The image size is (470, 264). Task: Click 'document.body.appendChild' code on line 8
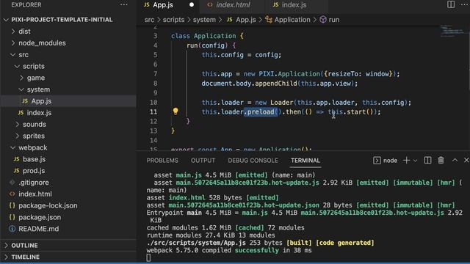coord(250,83)
